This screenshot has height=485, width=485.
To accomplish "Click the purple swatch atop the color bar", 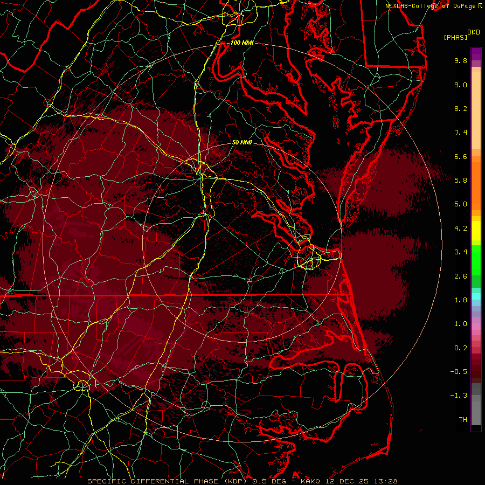I will click(476, 54).
